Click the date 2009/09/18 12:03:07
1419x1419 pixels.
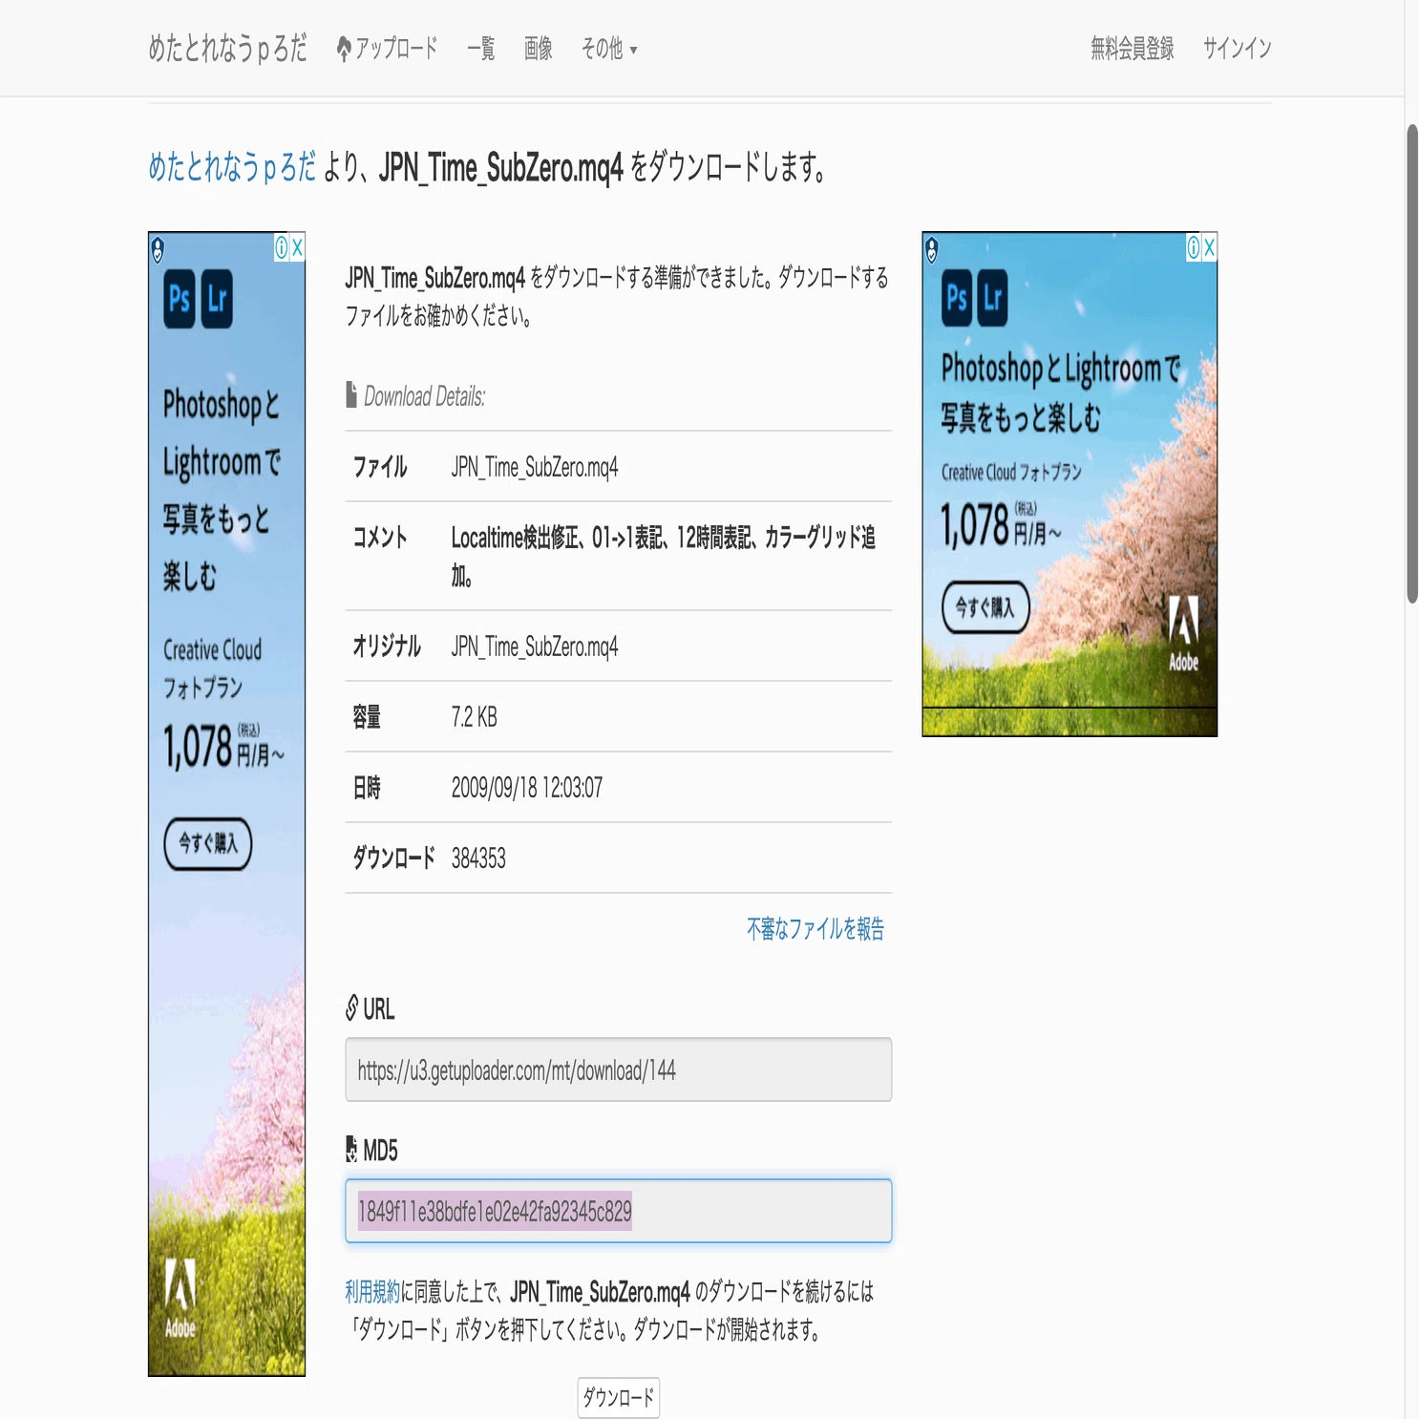tap(527, 788)
